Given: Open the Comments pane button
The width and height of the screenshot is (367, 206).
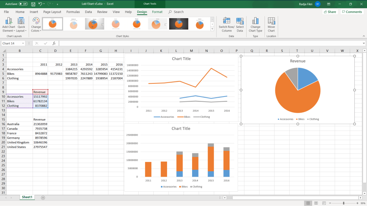Looking at the screenshot, I should [352, 12].
